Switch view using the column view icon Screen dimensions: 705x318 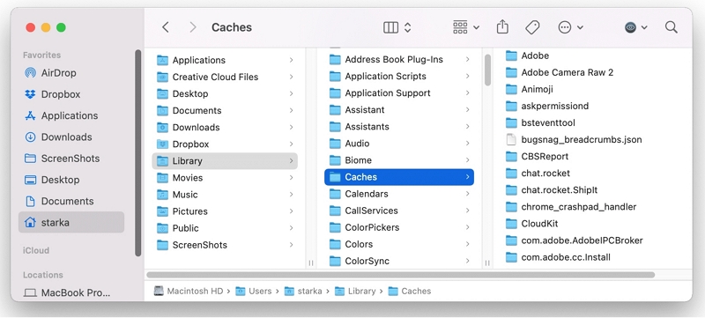[390, 27]
